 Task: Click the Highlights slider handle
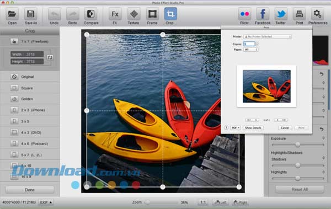coord(298,178)
